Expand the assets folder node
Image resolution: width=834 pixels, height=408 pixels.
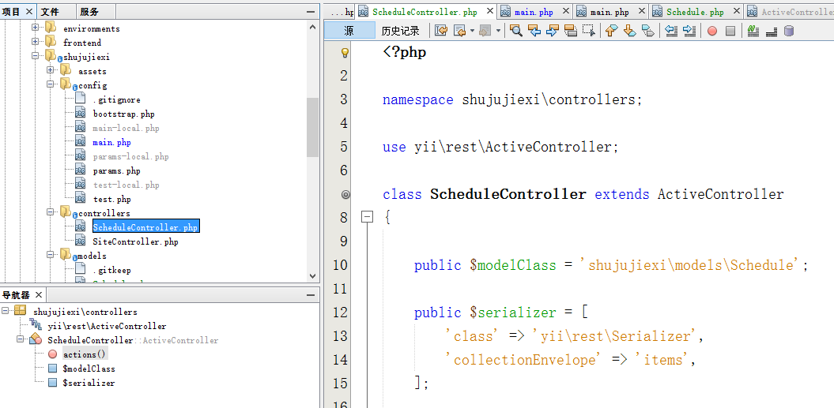50,70
